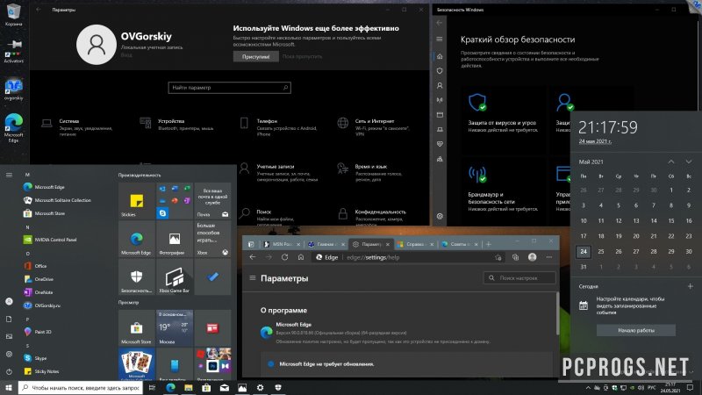The image size is (702, 395).
Task: Launch Microsoft Edge tile in Start menu
Action: 136,239
